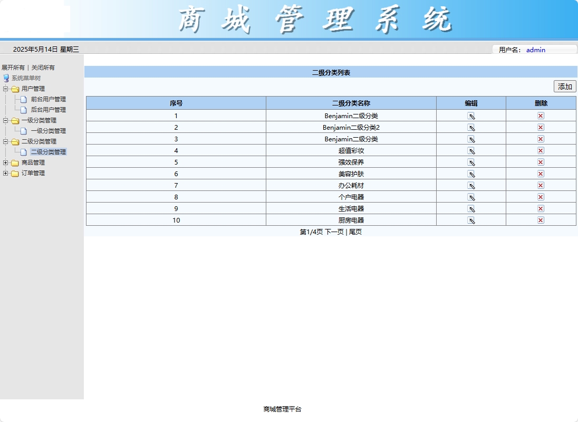Click the 添加 button to add category
Image resolution: width=578 pixels, height=422 pixels.
pos(564,86)
